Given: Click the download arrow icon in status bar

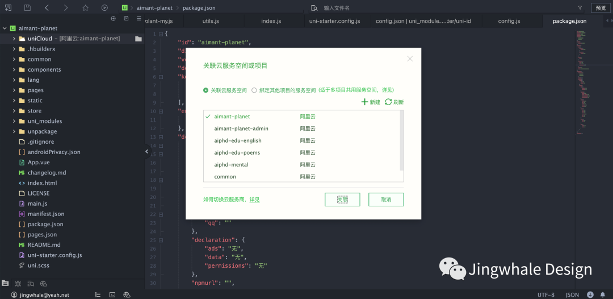Looking at the screenshot, I should 590,294.
